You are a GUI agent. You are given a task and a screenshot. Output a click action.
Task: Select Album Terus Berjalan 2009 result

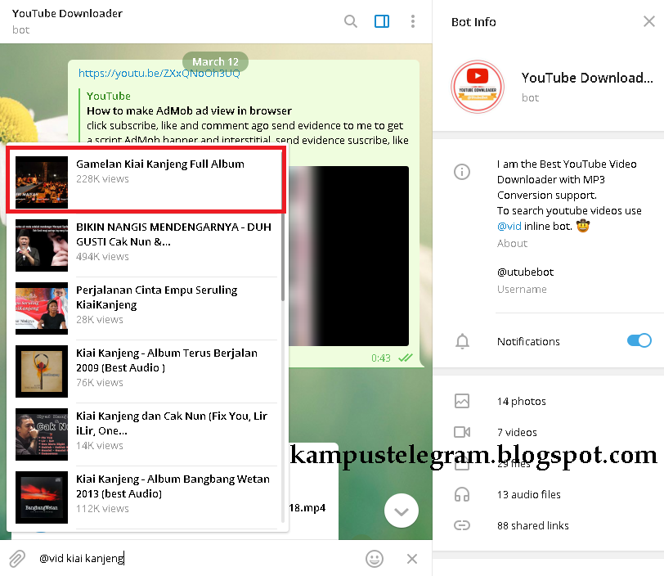coord(146,371)
